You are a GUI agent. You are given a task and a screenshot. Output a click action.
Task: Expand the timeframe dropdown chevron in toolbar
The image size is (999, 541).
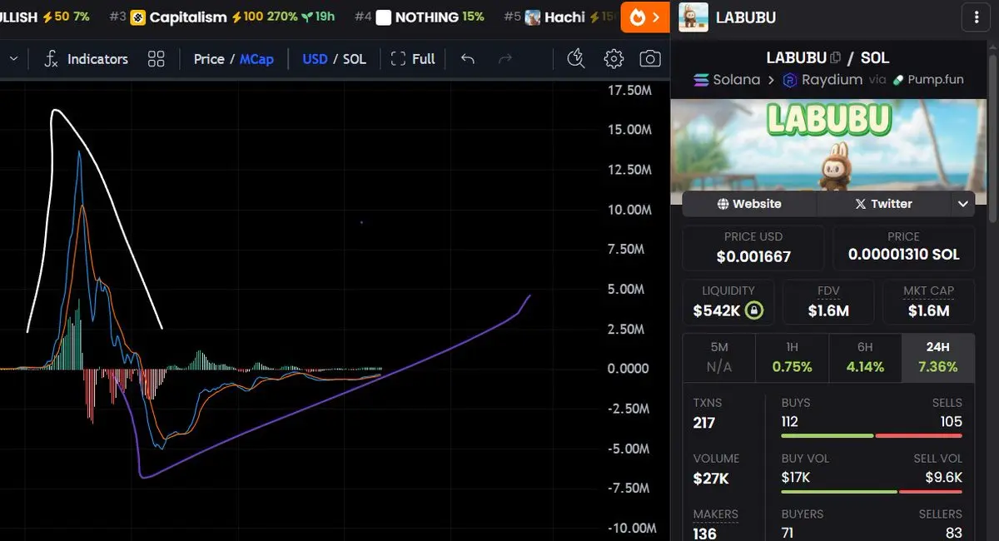click(13, 59)
